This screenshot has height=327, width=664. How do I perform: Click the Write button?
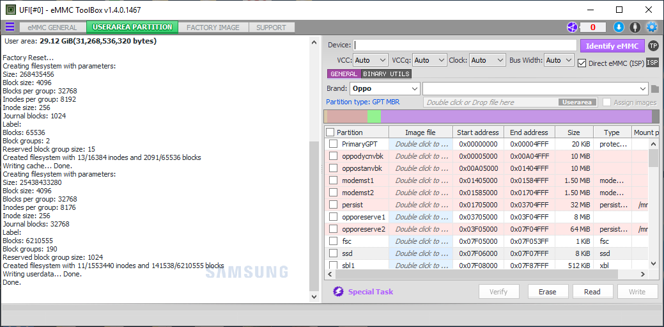(637, 292)
